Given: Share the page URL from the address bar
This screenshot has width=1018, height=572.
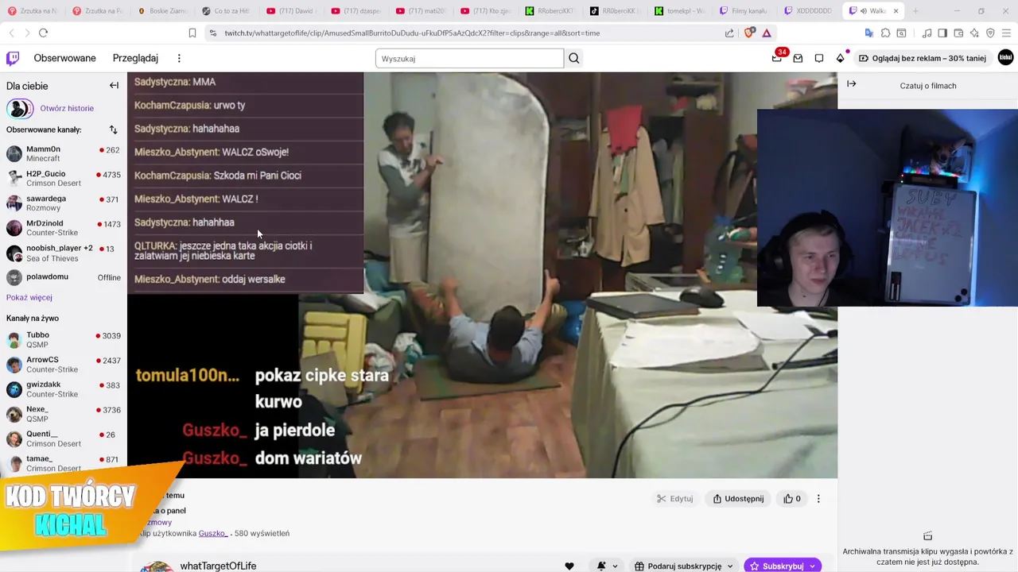Looking at the screenshot, I should (729, 33).
